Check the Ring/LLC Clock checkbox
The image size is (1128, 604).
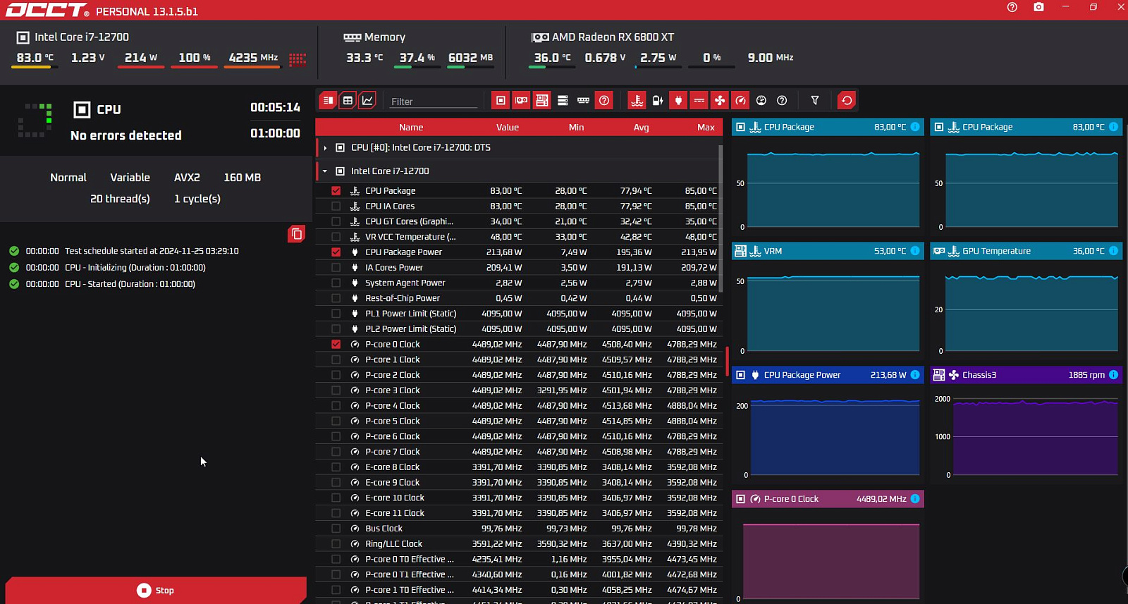click(336, 544)
